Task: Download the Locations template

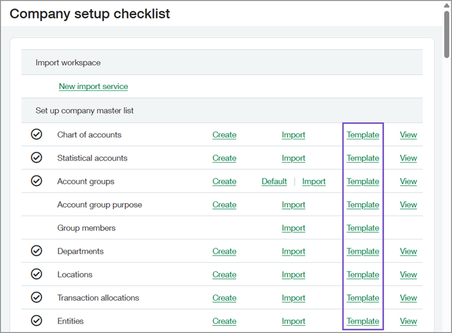Action: 362,274
